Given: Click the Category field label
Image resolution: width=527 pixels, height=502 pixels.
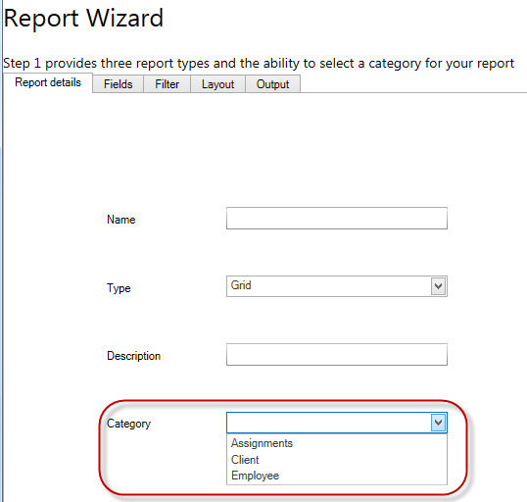Looking at the screenshot, I should pos(128,424).
